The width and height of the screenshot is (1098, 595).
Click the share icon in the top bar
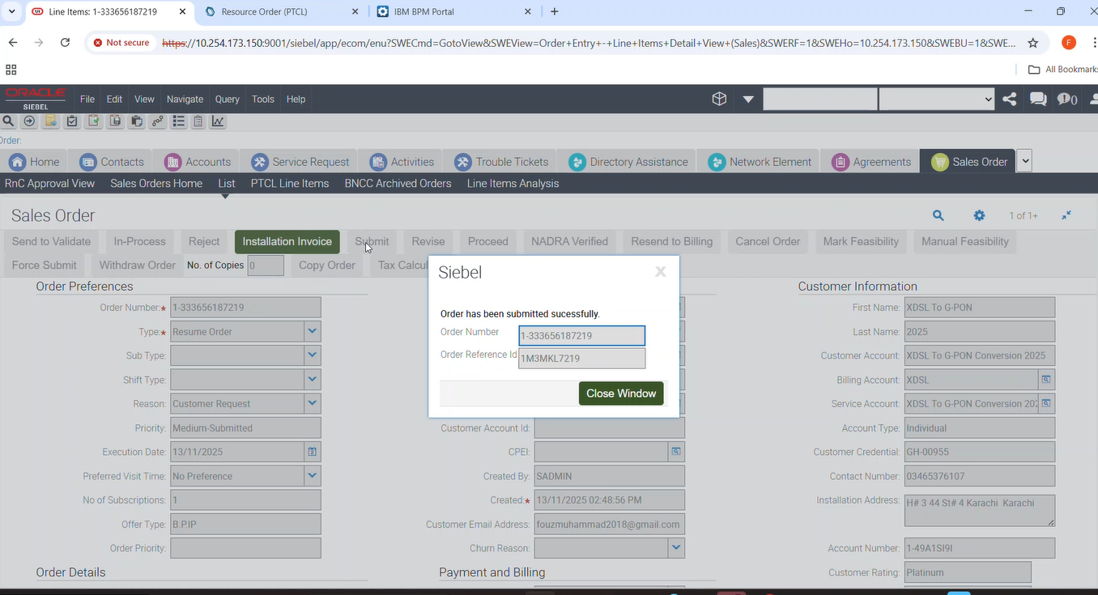1009,99
